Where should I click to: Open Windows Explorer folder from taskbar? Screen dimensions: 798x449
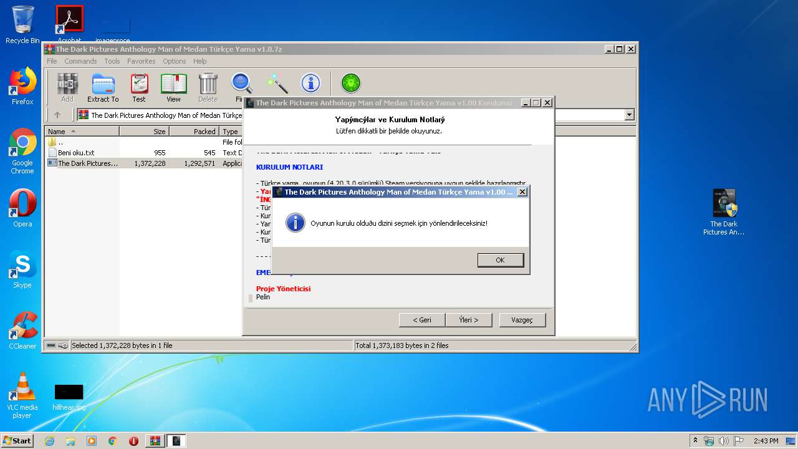tap(70, 441)
